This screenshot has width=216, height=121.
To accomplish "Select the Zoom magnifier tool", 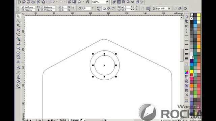I will 18,30.
